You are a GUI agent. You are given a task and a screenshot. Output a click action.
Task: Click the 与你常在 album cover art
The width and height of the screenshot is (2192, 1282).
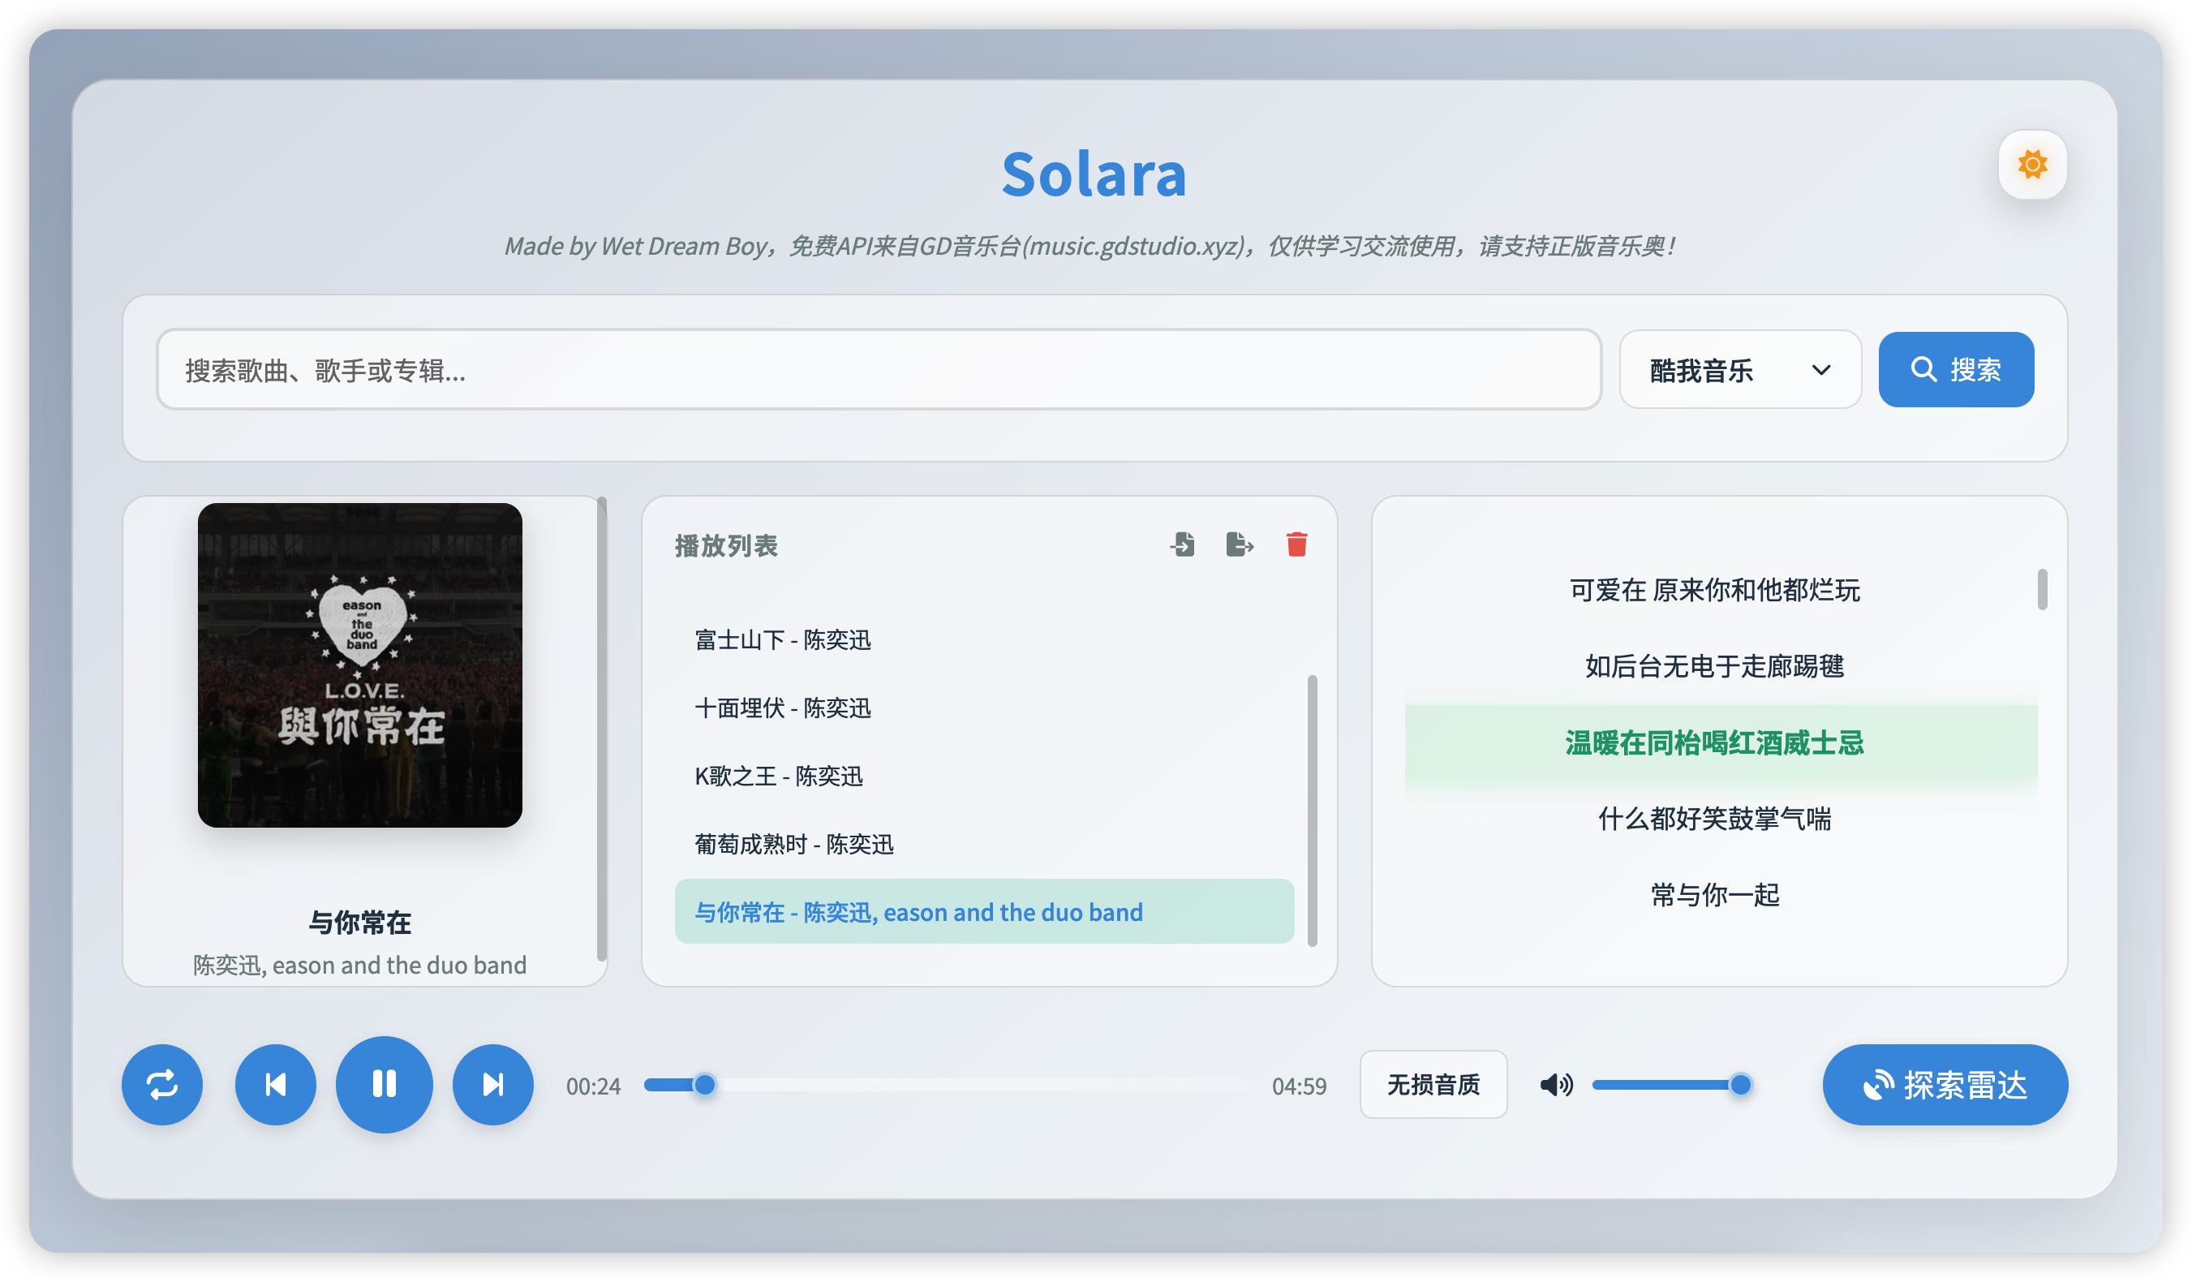click(x=359, y=665)
